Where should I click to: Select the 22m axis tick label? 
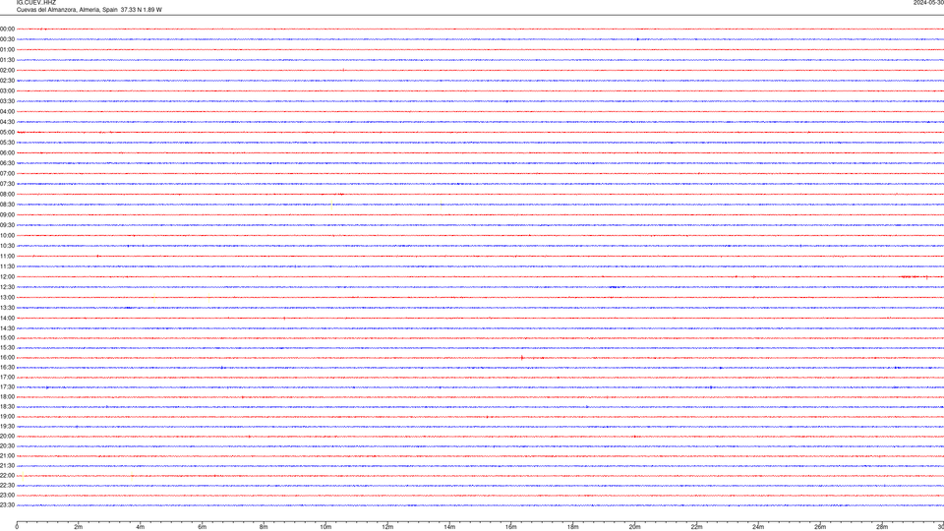[696, 527]
